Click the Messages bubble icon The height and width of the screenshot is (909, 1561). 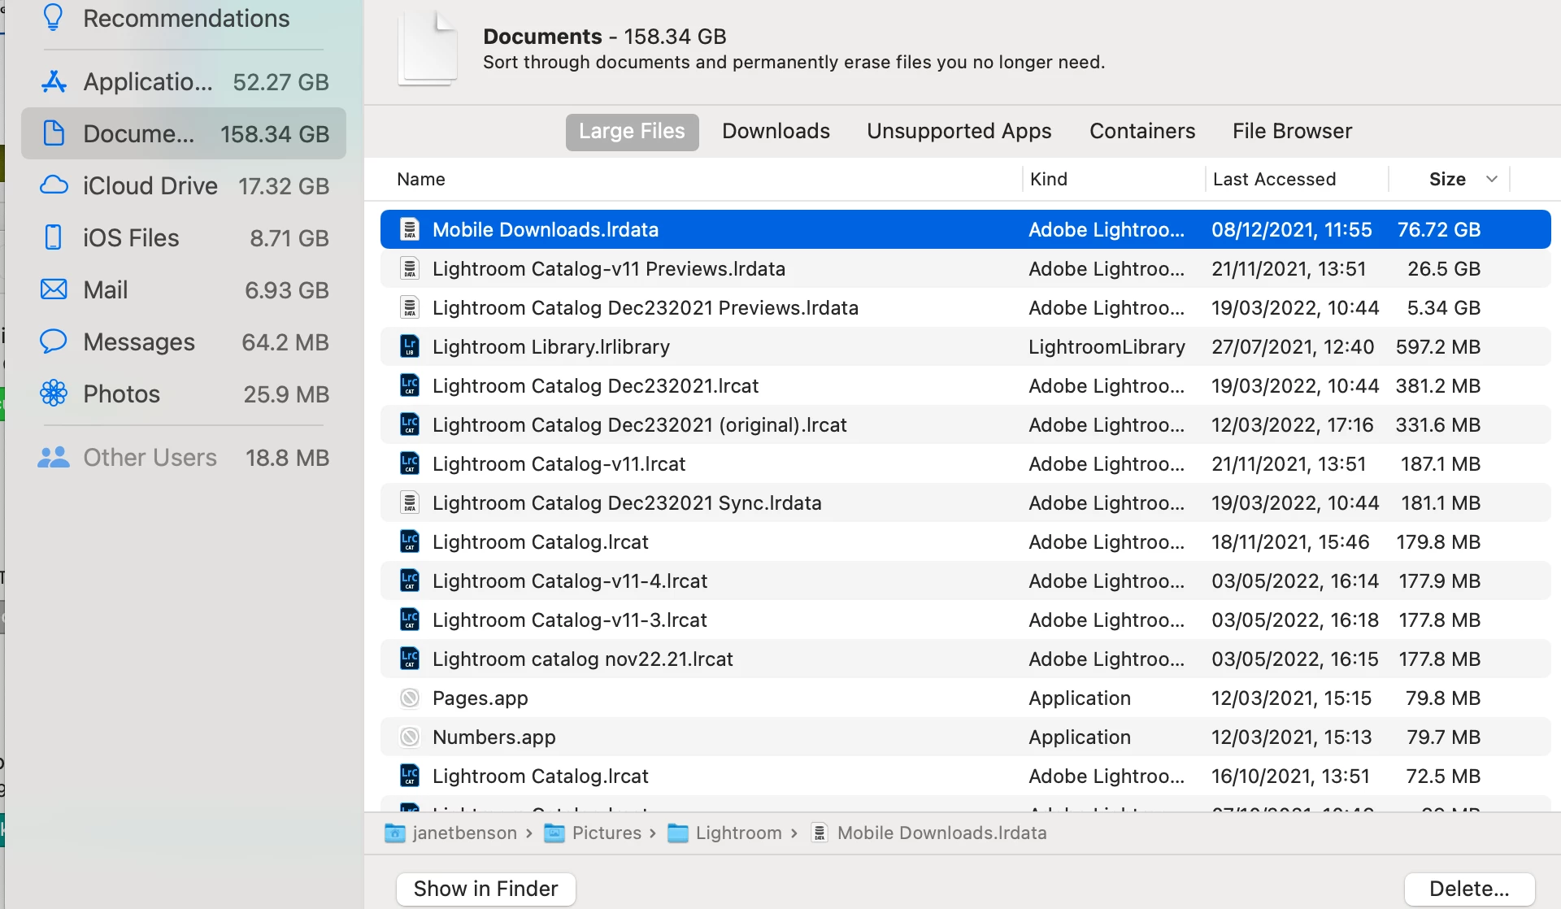pos(54,341)
